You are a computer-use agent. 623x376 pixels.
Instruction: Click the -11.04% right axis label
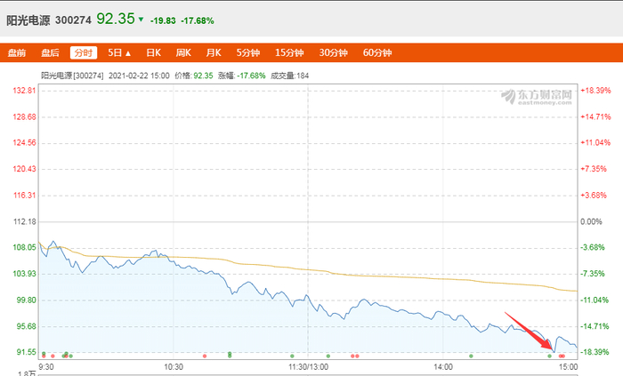[595, 300]
